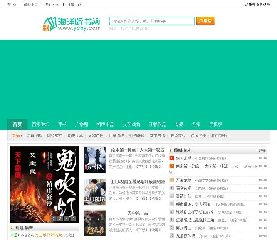Viewport: 277px width, 240px height.
Task: Switch to the 百家讲坛 nav tab
Action: [x=40, y=125]
